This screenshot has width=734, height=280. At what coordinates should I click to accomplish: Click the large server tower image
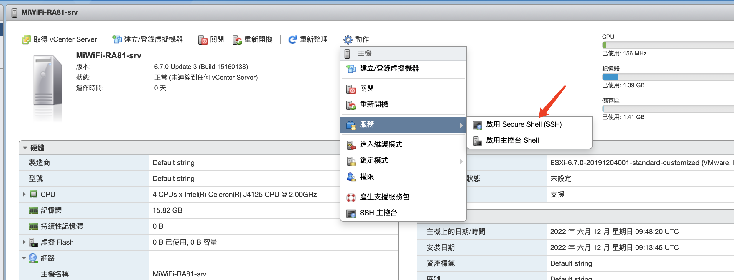pos(47,80)
